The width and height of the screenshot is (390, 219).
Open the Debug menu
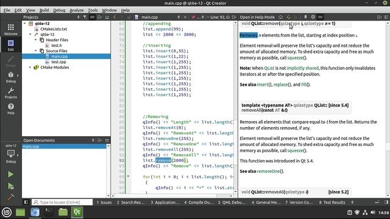click(x=59, y=10)
